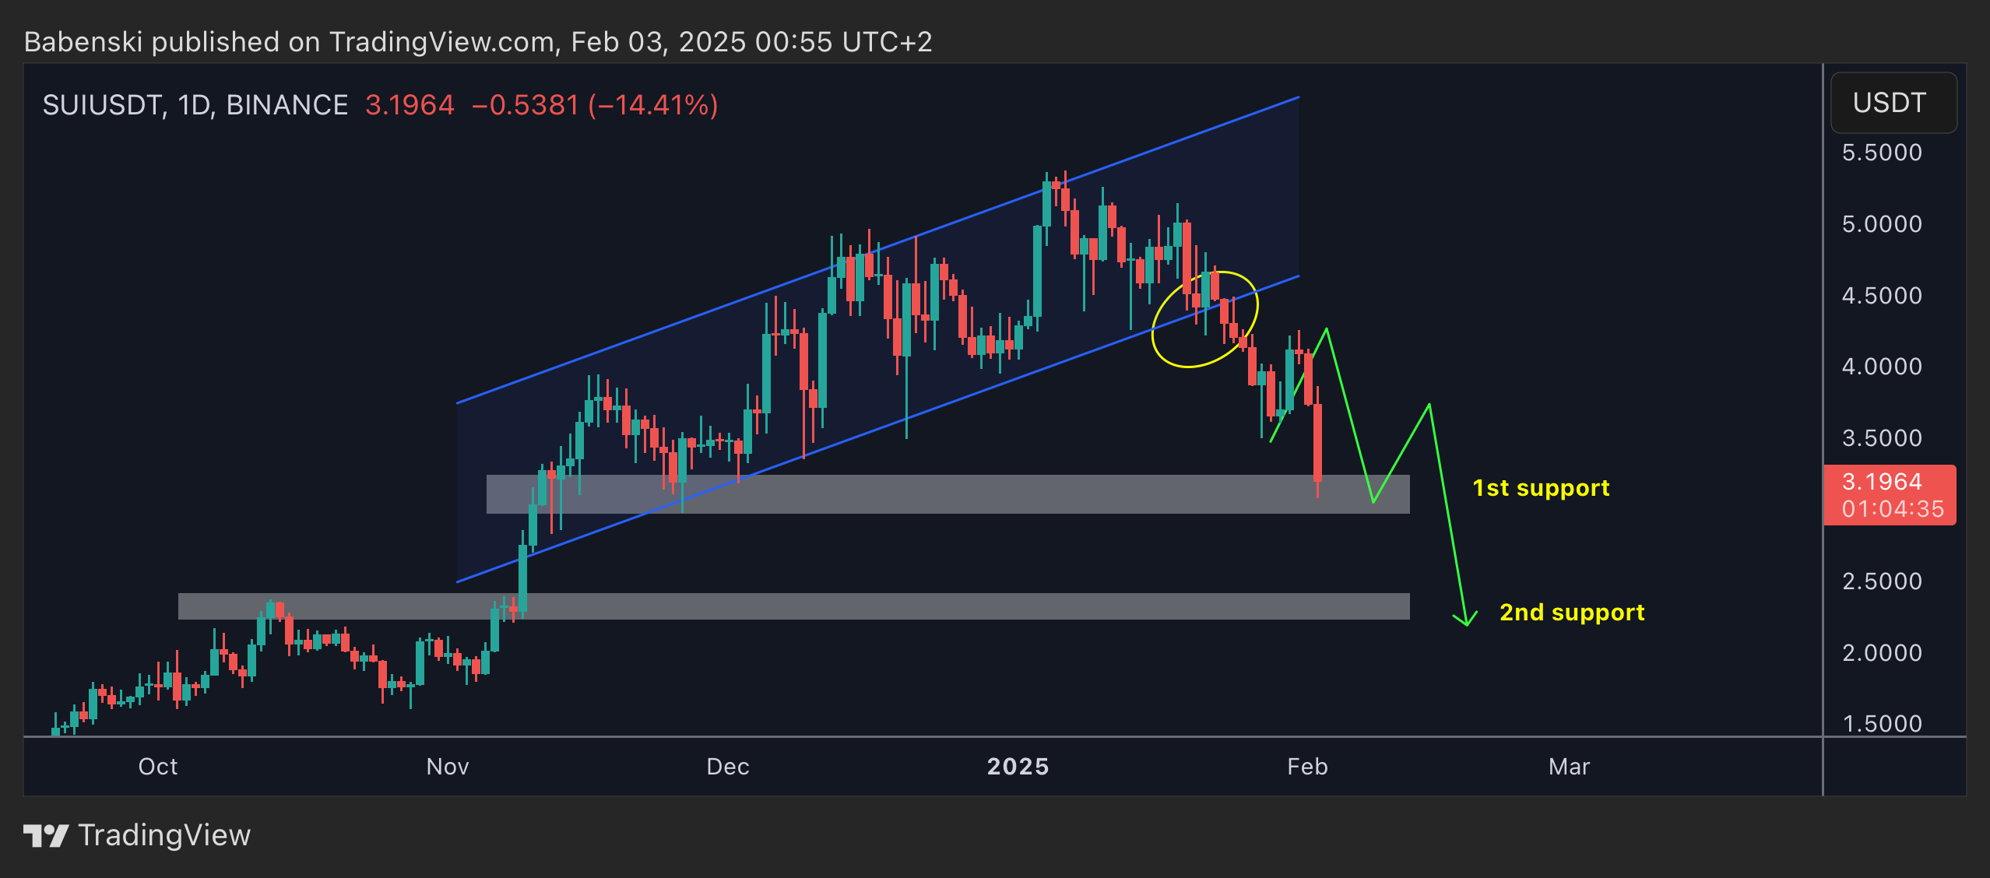Click the 2025 label on time axis

pos(1018,767)
